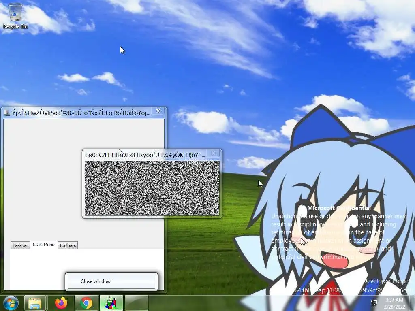This screenshot has height=311, width=415.
Task: Launch File Explorer from taskbar
Action: tap(35, 303)
